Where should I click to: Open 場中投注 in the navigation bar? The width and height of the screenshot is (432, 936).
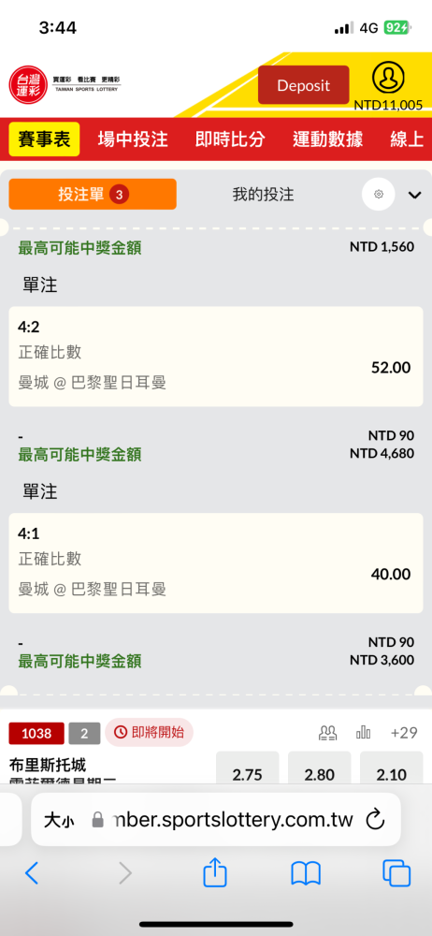tap(133, 139)
